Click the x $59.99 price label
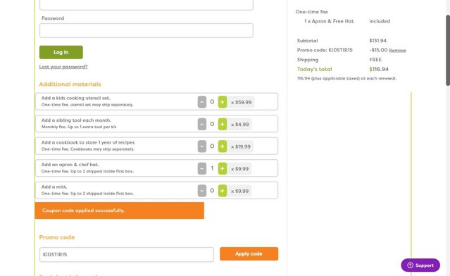Viewport: 450px width, 276px height. 242,102
